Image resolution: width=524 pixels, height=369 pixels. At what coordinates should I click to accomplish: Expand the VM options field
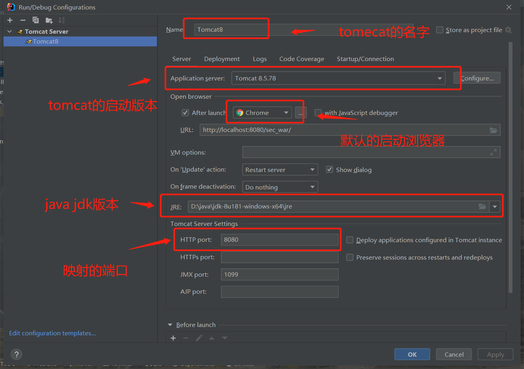coord(493,152)
